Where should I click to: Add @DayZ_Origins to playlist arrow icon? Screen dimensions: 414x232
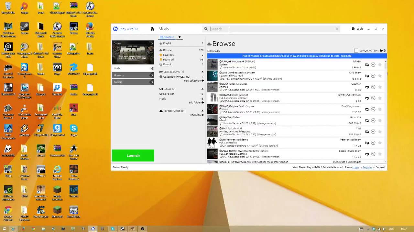point(367,110)
